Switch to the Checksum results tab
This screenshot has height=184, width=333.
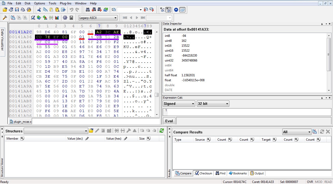click(204, 173)
